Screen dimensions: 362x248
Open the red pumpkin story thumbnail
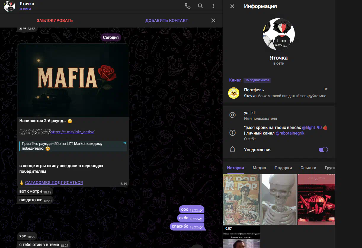(316, 199)
